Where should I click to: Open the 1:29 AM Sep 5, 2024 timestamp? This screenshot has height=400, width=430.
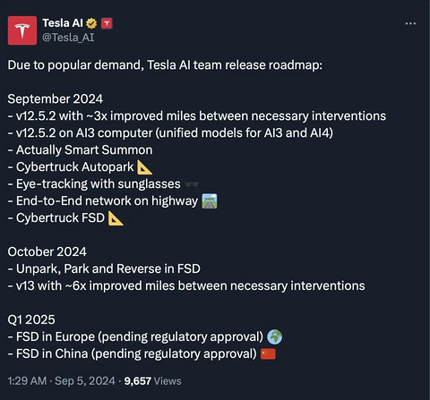point(61,381)
